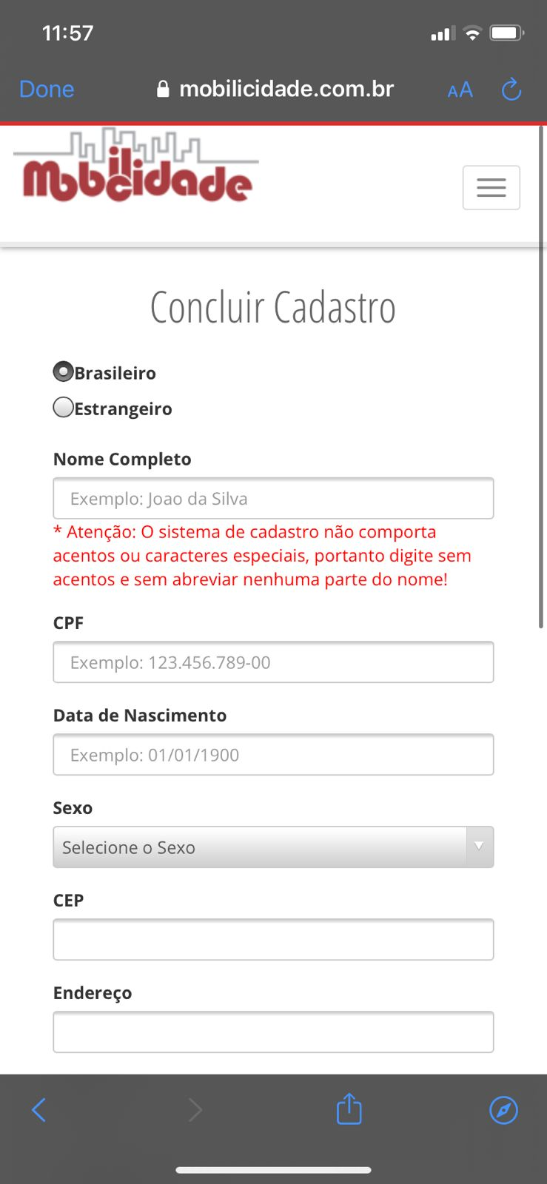The height and width of the screenshot is (1184, 547).
Task: Open page in Safari compass icon
Action: coord(504,1110)
